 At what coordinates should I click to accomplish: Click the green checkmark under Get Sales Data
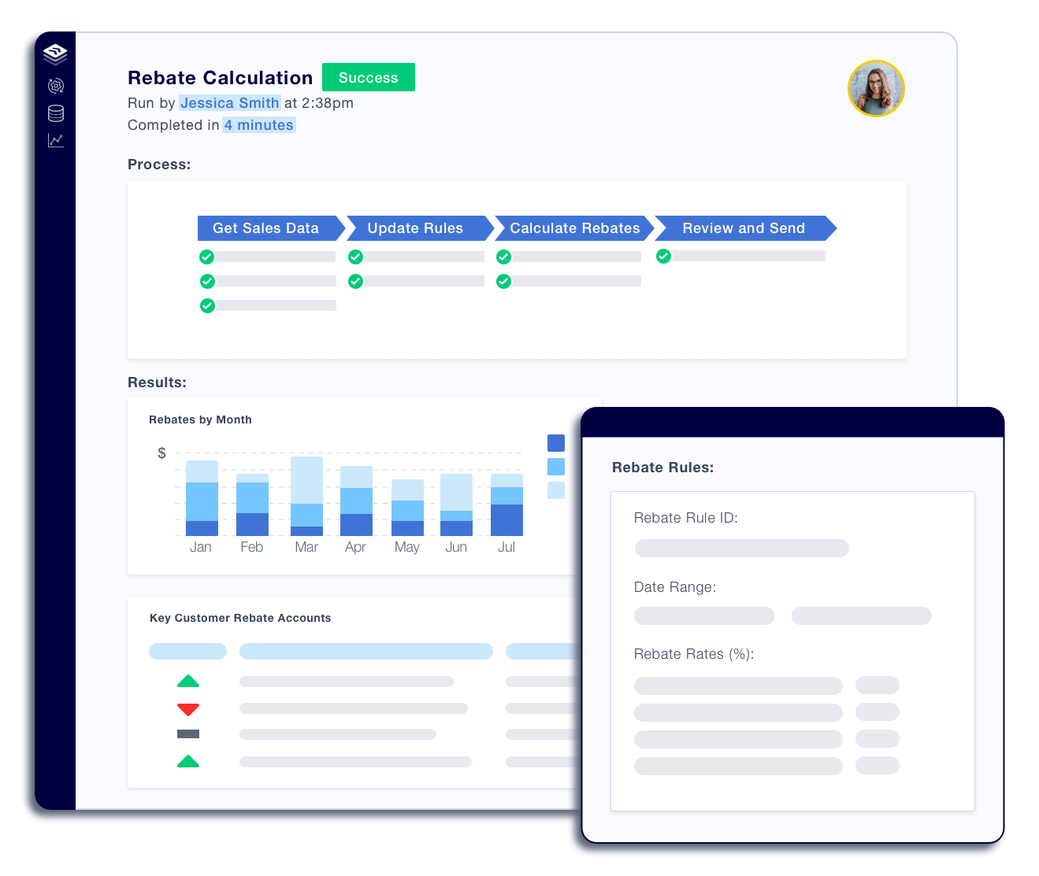click(x=207, y=257)
